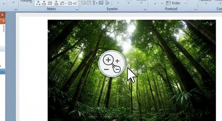Open the hollow outlined arrow at ribbon's far left
Viewport: 222px width, 121px height.
4,3
